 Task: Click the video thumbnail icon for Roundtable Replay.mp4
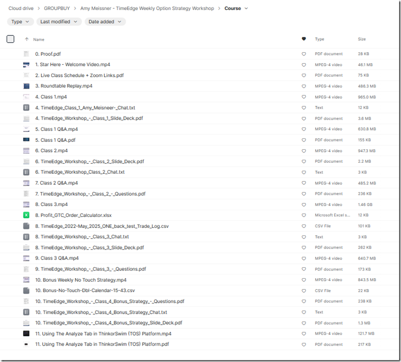26,86
